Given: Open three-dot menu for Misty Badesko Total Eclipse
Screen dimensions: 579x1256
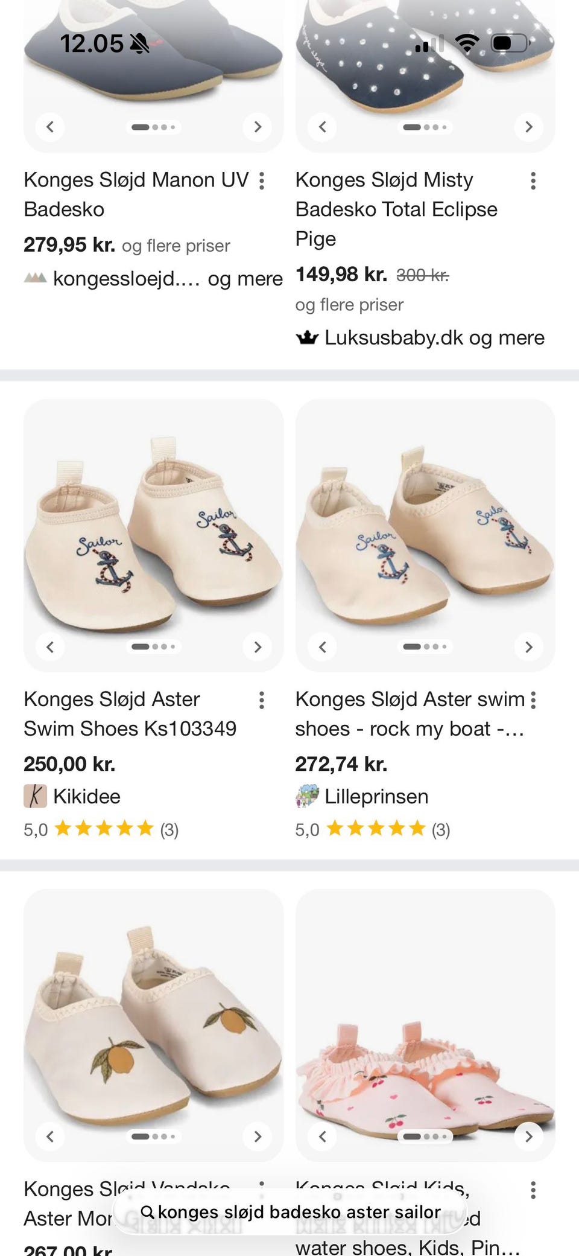Looking at the screenshot, I should pos(533,180).
